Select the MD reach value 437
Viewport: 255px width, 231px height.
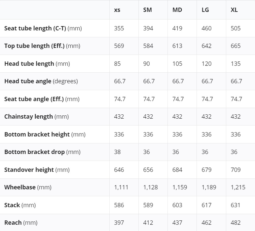click(x=177, y=223)
